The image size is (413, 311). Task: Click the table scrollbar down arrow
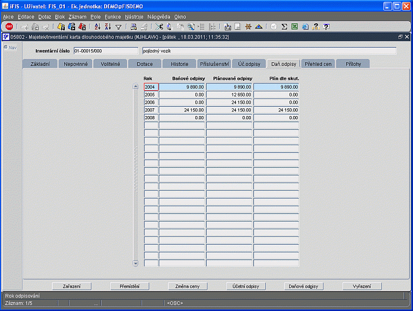(136, 263)
